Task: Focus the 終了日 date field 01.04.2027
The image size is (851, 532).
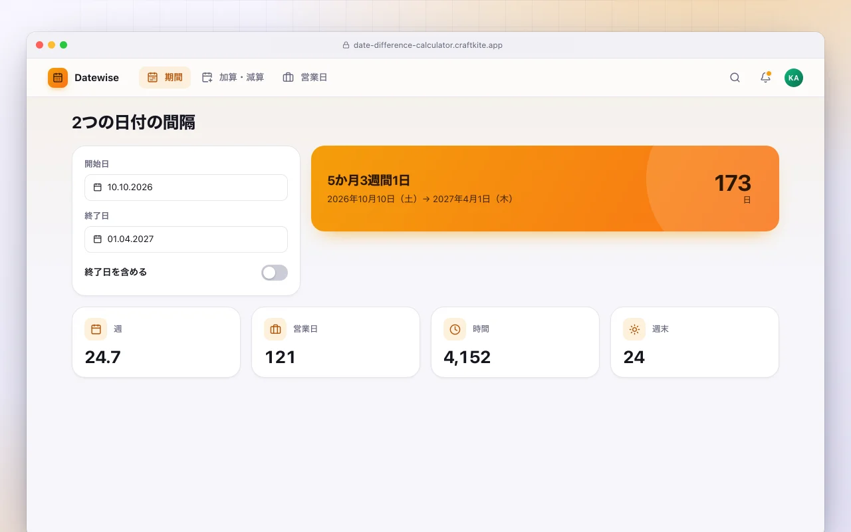Action: pos(186,239)
